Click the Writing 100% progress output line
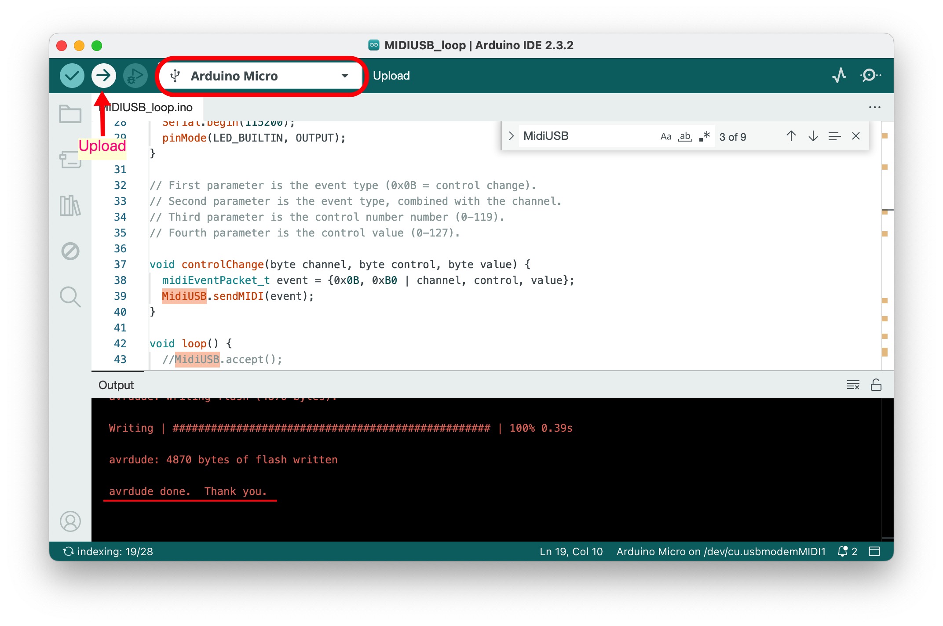Image resolution: width=943 pixels, height=626 pixels. [x=341, y=428]
